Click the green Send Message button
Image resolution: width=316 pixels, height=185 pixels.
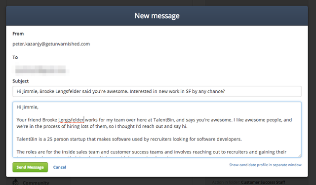point(30,167)
